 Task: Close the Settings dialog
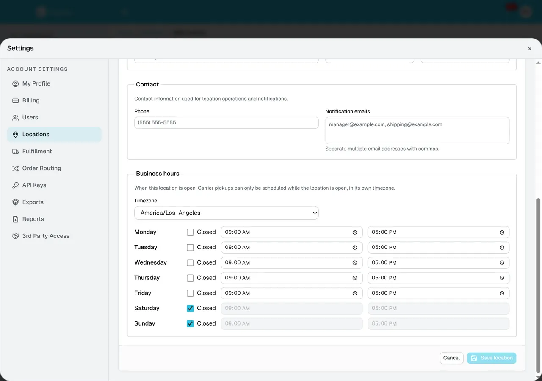[x=530, y=49]
